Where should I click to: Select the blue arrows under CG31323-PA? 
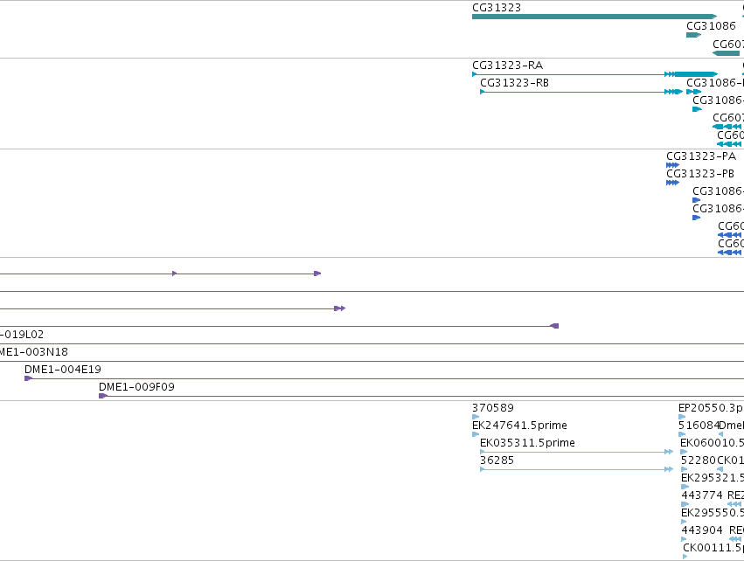672,165
